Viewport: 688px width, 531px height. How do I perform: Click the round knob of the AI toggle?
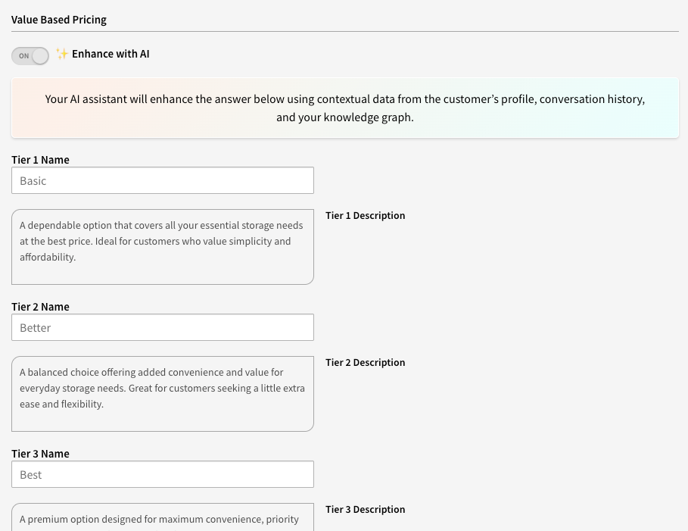pos(40,55)
